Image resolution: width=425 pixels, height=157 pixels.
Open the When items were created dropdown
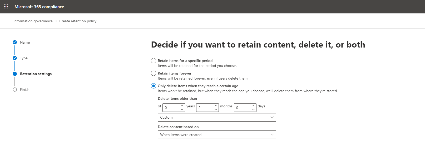[217, 135]
